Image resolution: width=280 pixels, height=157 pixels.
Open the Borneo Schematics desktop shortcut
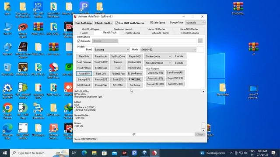coord(38,111)
